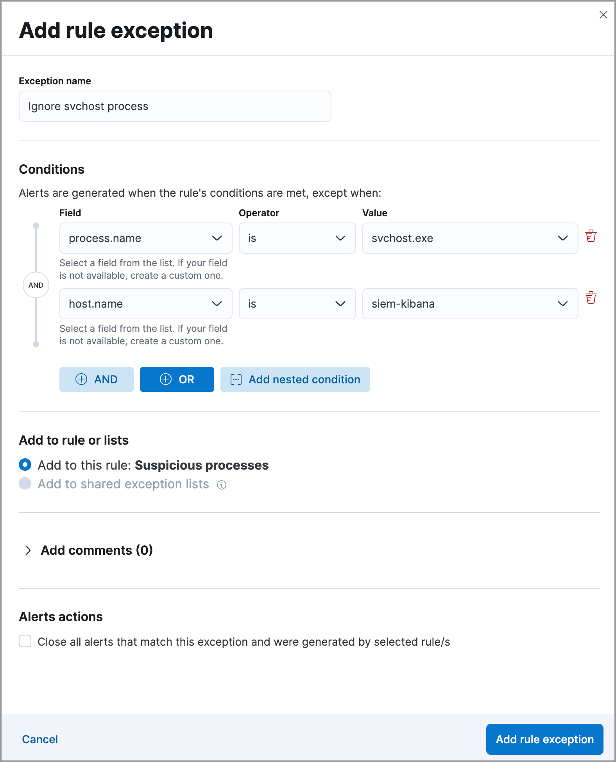Click Add nested condition

pyautogui.click(x=295, y=379)
